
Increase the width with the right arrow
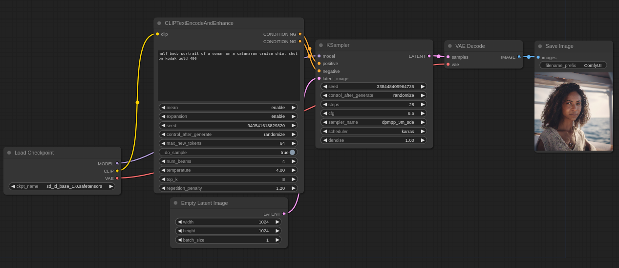point(277,222)
